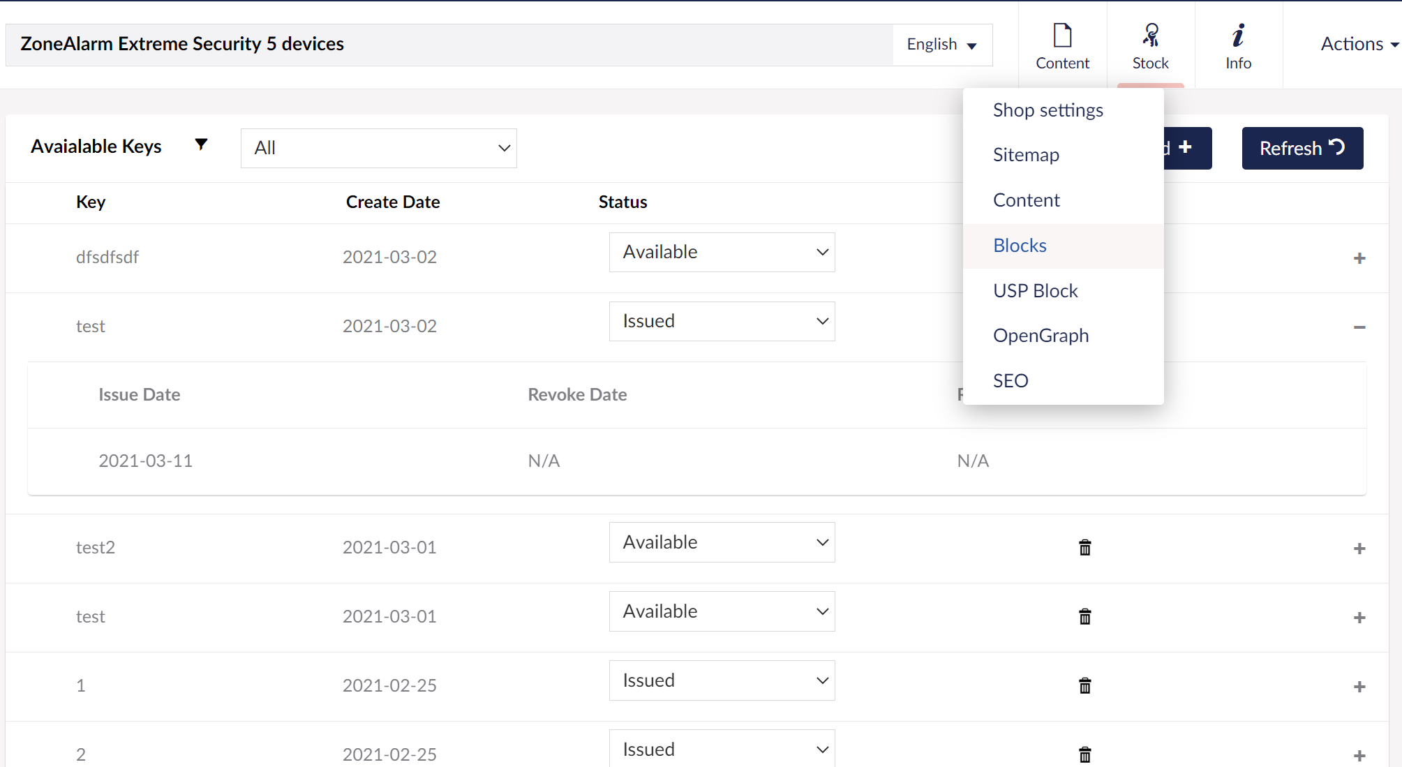Select SEO from the menu
The width and height of the screenshot is (1402, 767).
pos(1063,381)
